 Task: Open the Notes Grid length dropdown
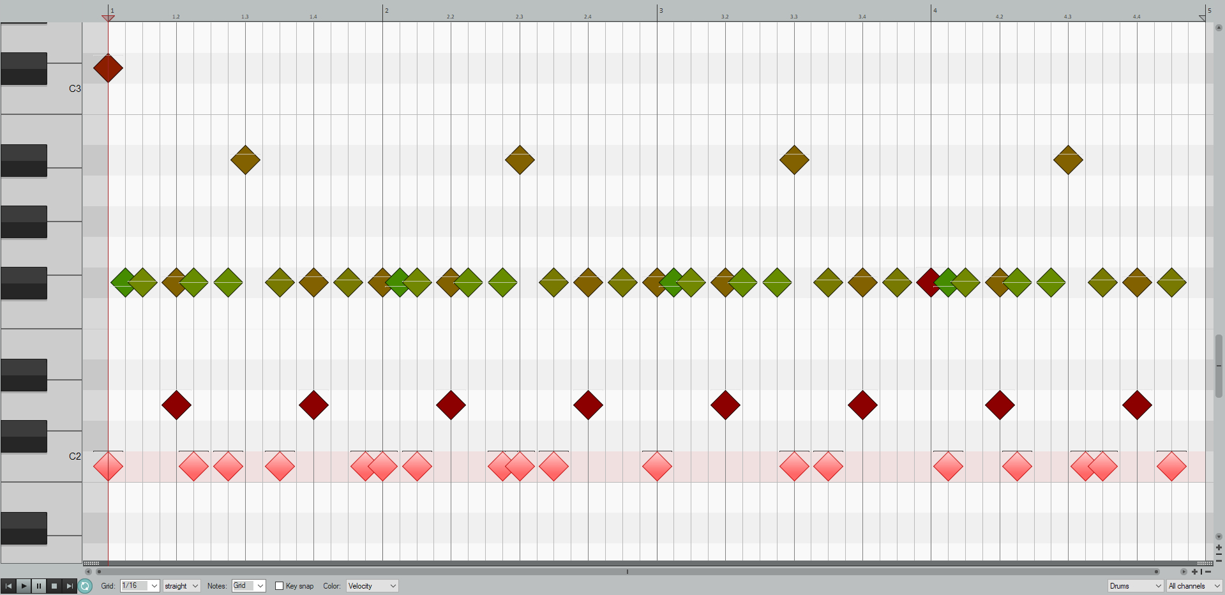coord(249,585)
